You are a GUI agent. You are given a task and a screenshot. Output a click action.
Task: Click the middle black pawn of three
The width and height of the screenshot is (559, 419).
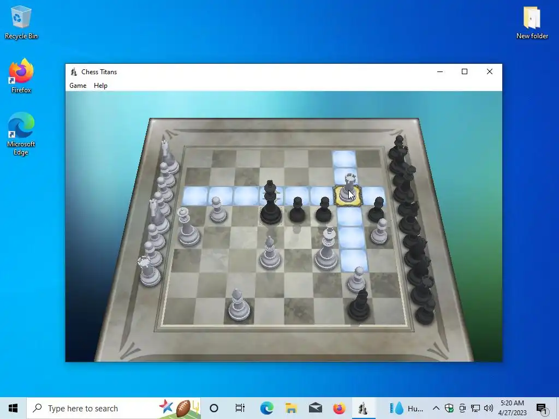click(x=324, y=210)
